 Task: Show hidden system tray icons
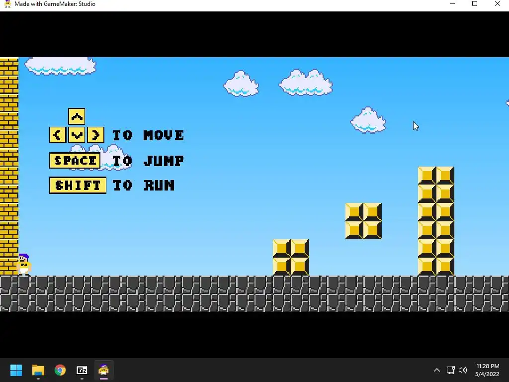click(x=437, y=370)
